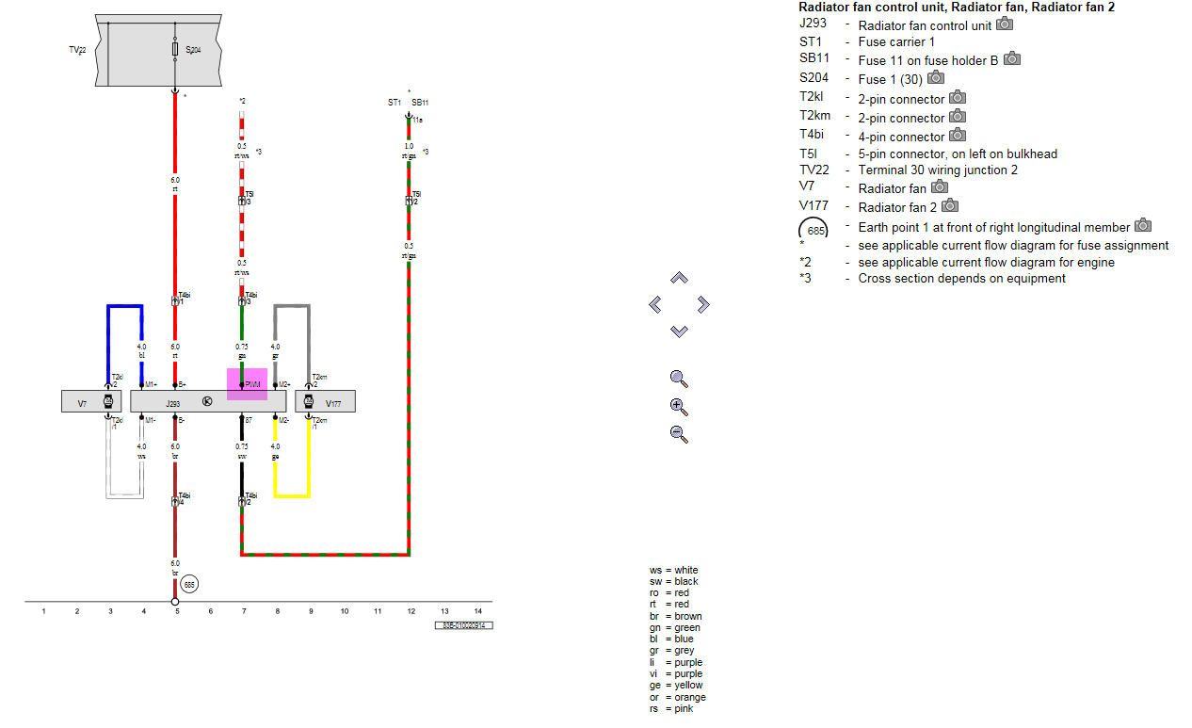View photo of S204 Fuse 1 (30)
1192x728 pixels.
[x=936, y=77]
